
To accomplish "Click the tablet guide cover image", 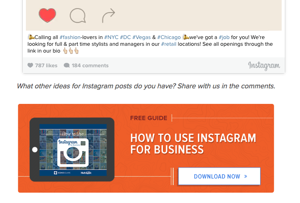I will 73,150.
